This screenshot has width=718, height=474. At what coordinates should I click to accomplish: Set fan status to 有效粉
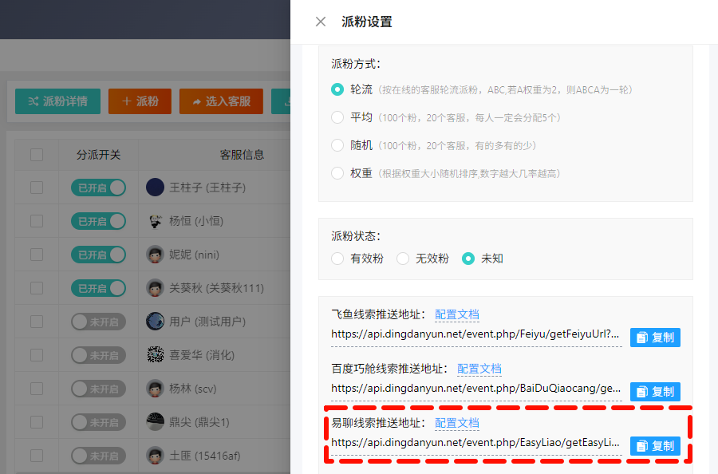click(337, 259)
